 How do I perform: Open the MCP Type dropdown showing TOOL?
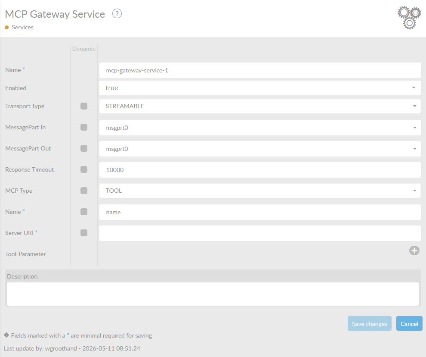[260, 191]
